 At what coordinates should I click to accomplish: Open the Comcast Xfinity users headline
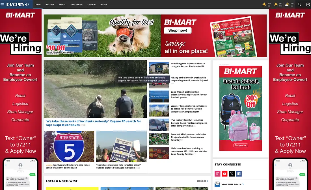(x=188, y=137)
